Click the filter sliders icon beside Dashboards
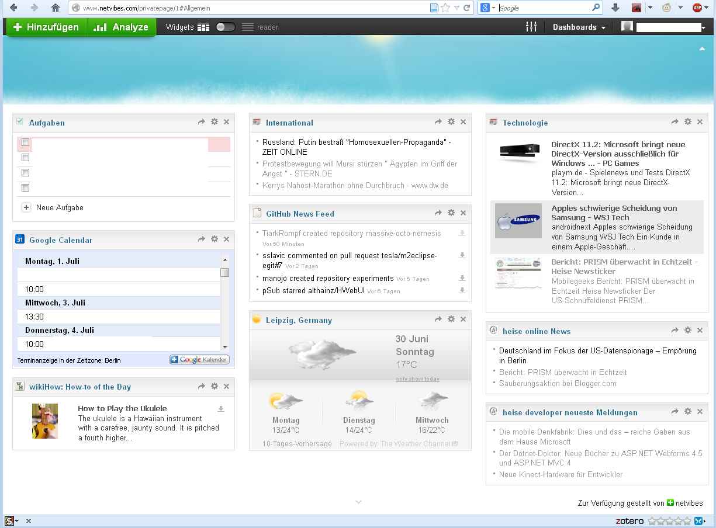Viewport: 716px width, 528px height. click(x=531, y=27)
